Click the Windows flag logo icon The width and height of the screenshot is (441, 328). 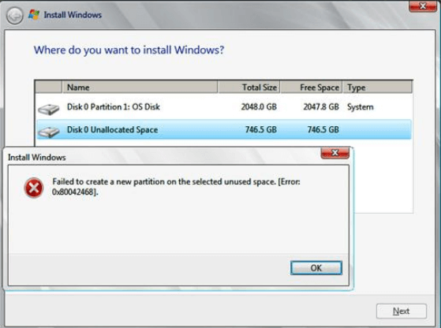click(x=34, y=15)
